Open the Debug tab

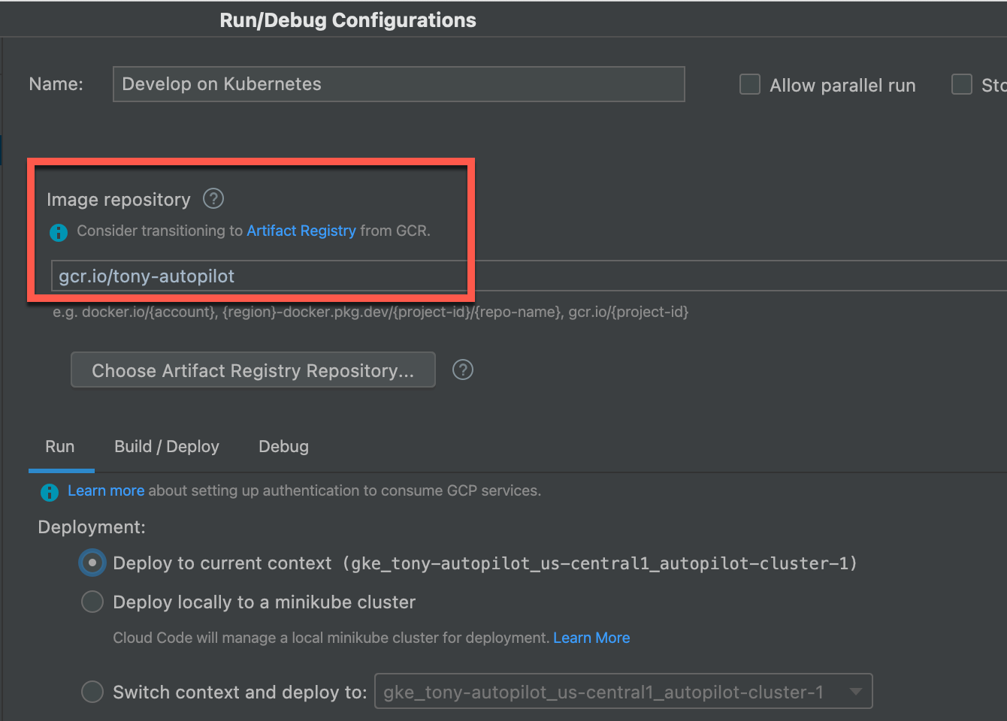point(283,447)
